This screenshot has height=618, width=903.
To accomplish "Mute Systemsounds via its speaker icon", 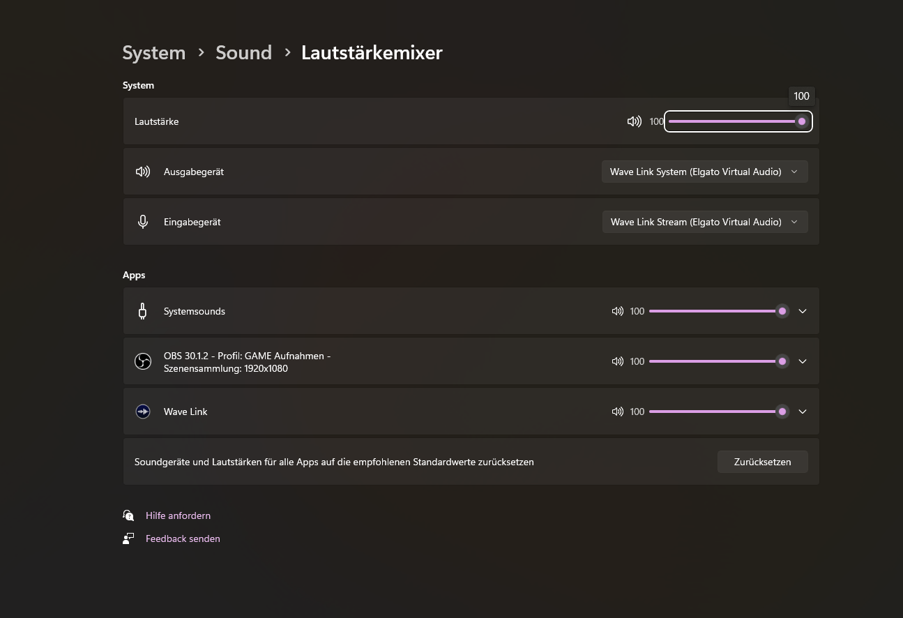I will [x=617, y=311].
